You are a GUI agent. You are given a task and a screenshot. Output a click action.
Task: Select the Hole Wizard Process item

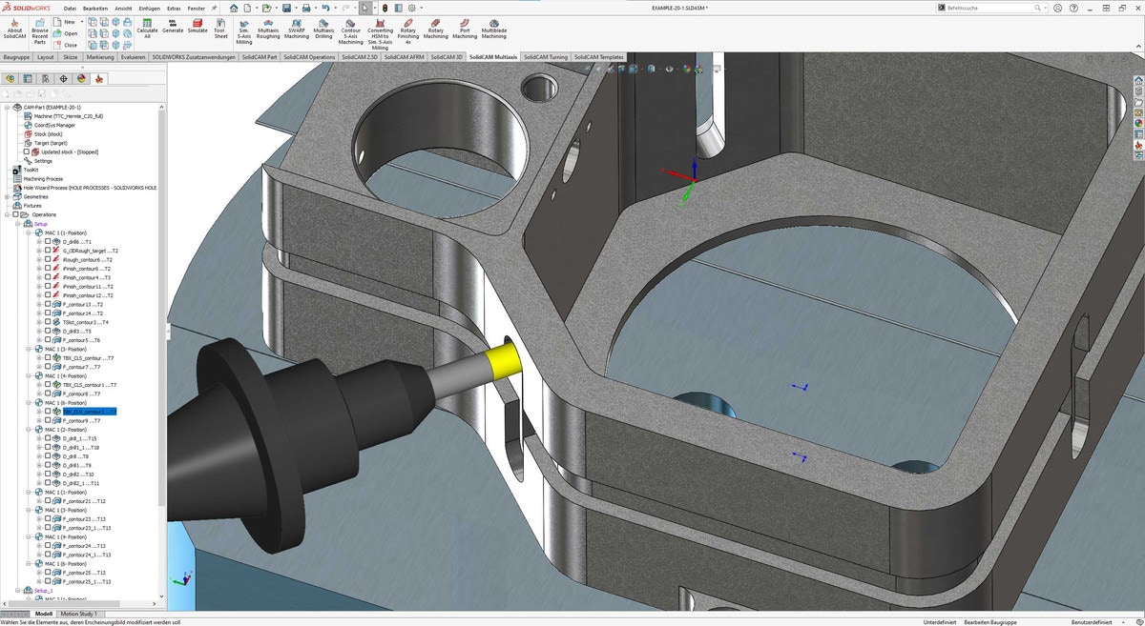[84, 188]
